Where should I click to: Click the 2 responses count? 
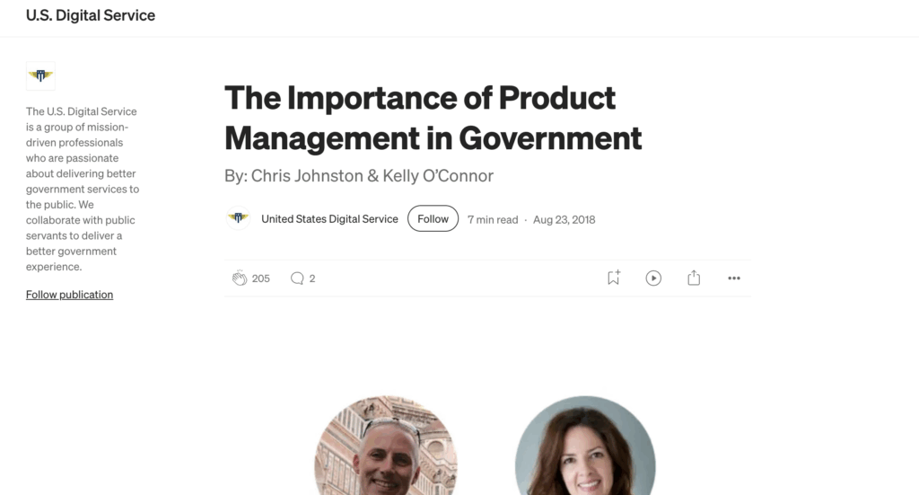click(x=312, y=278)
